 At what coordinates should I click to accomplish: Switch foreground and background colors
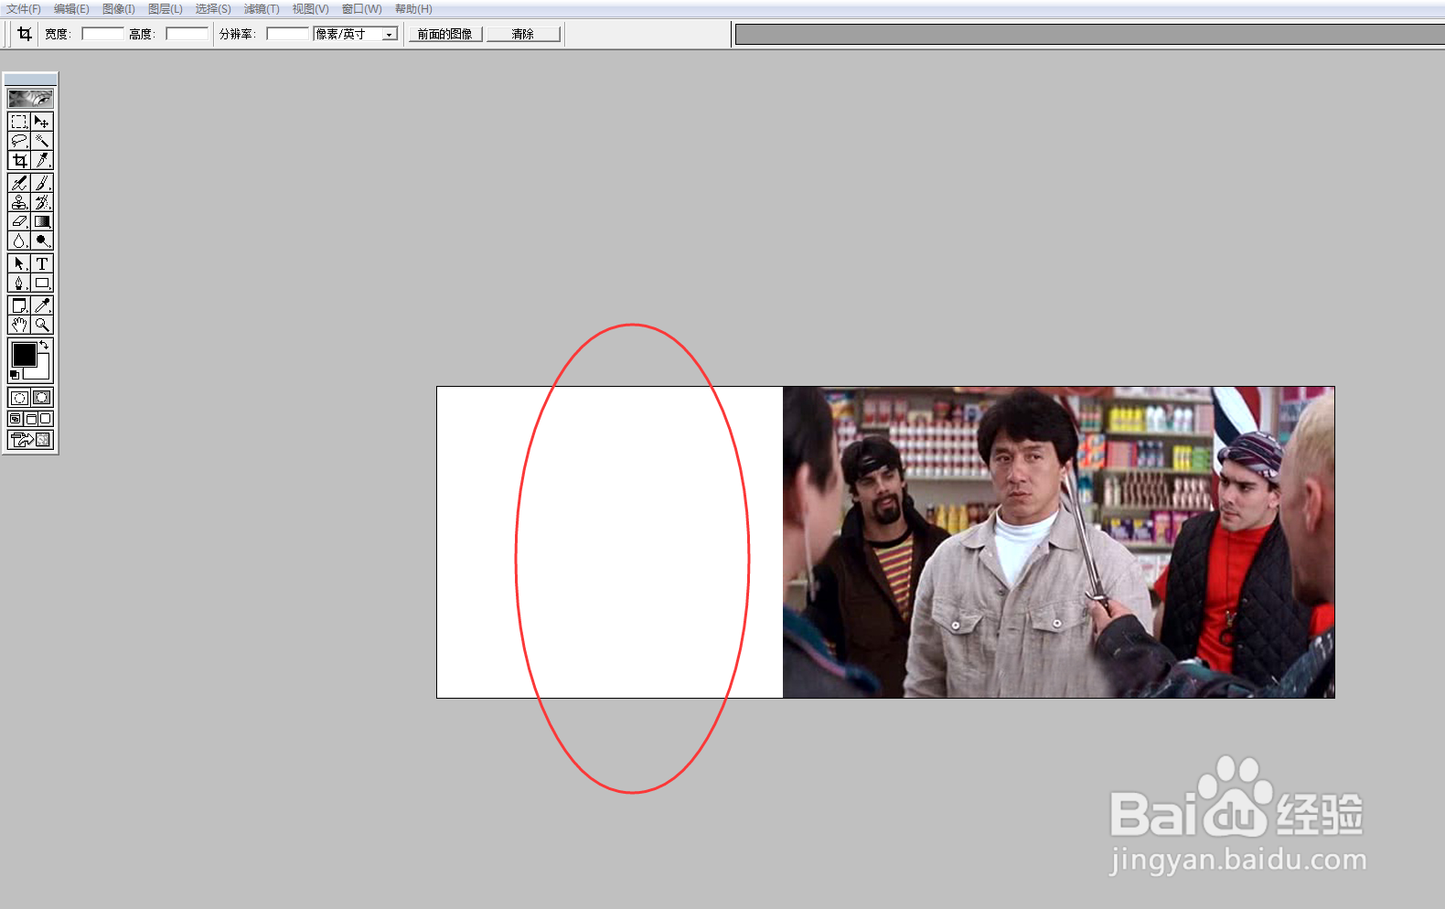pyautogui.click(x=45, y=345)
